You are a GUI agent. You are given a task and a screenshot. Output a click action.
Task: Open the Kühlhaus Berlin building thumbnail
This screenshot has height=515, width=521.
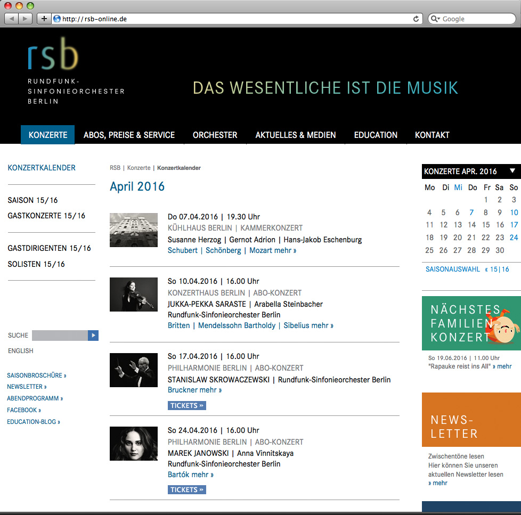133,230
